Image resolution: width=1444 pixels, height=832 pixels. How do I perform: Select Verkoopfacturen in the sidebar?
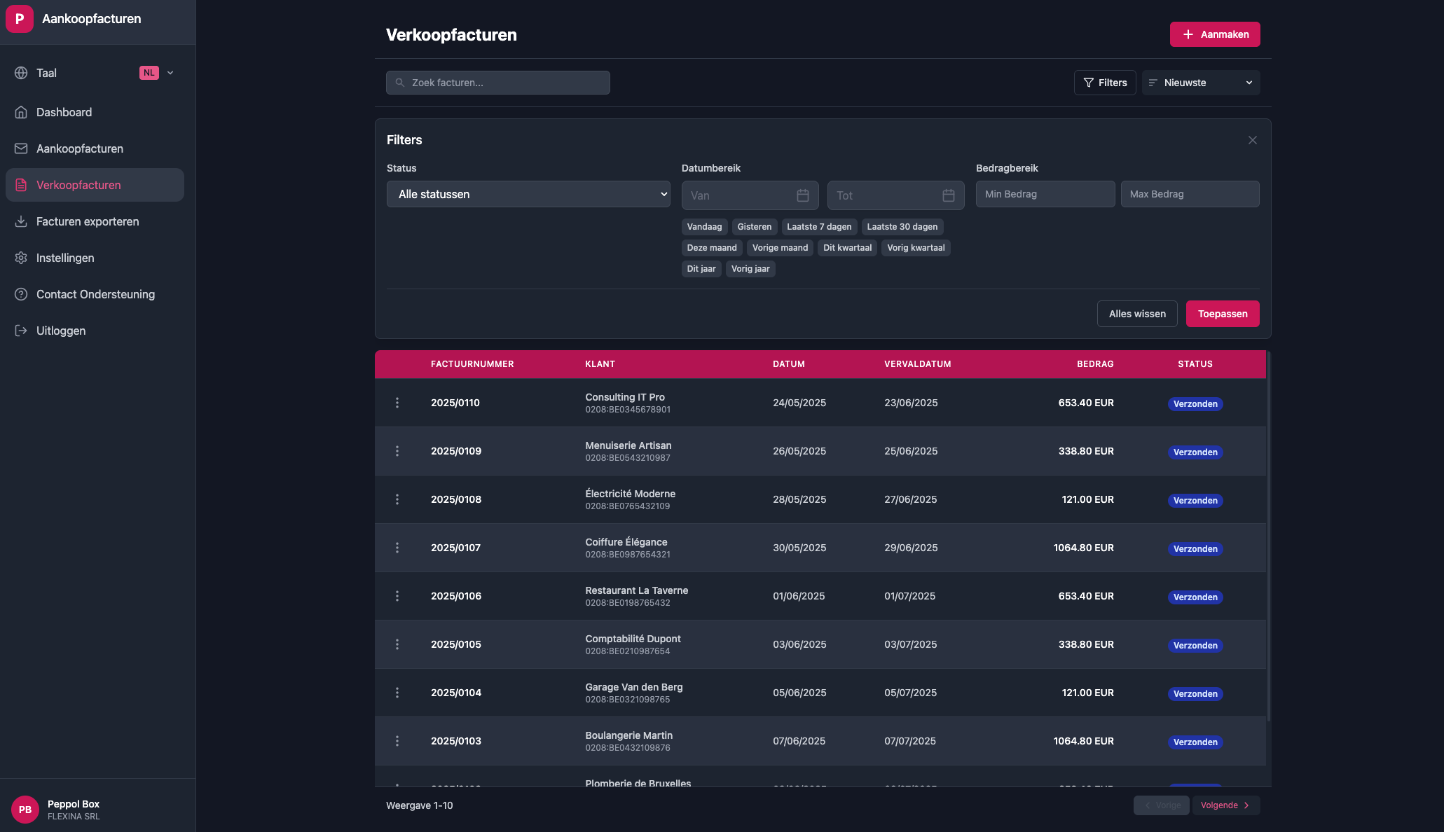pos(95,185)
